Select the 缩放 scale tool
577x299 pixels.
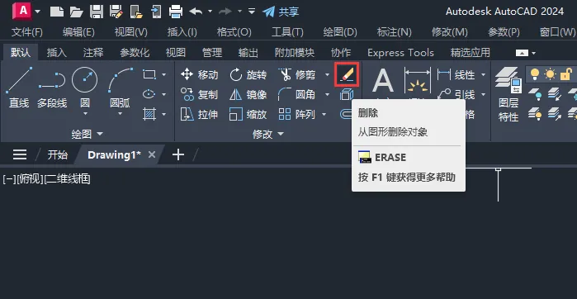[x=248, y=115]
